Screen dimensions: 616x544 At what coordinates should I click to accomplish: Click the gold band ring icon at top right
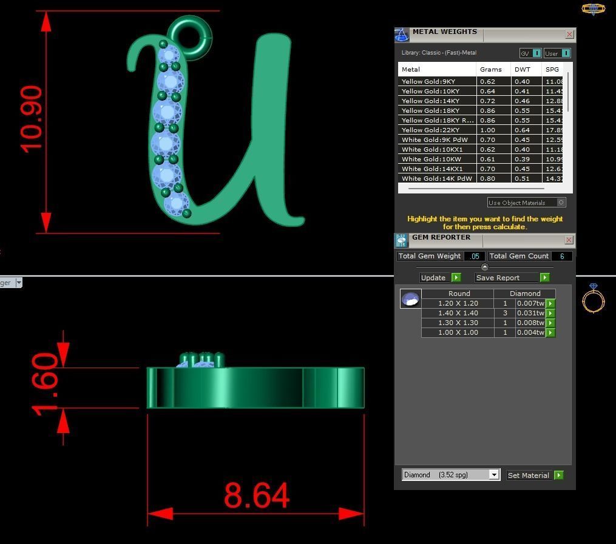tap(593, 9)
